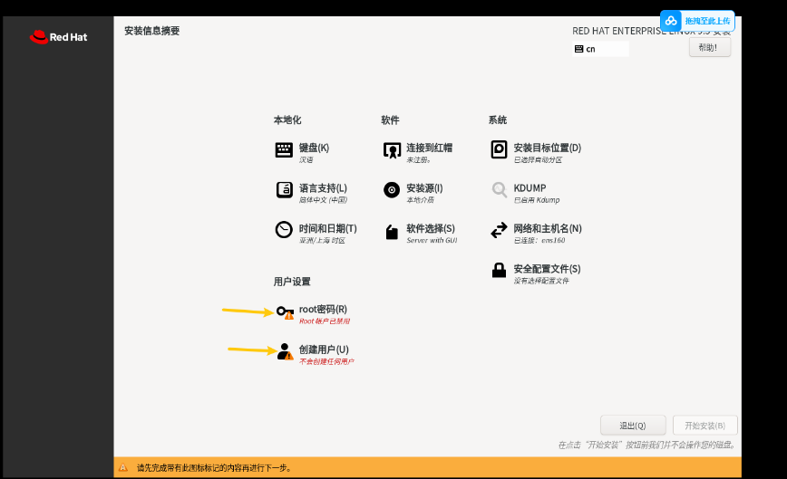Click the cloud upload icon at top right
Screen dimensions: 787x479
tap(671, 21)
